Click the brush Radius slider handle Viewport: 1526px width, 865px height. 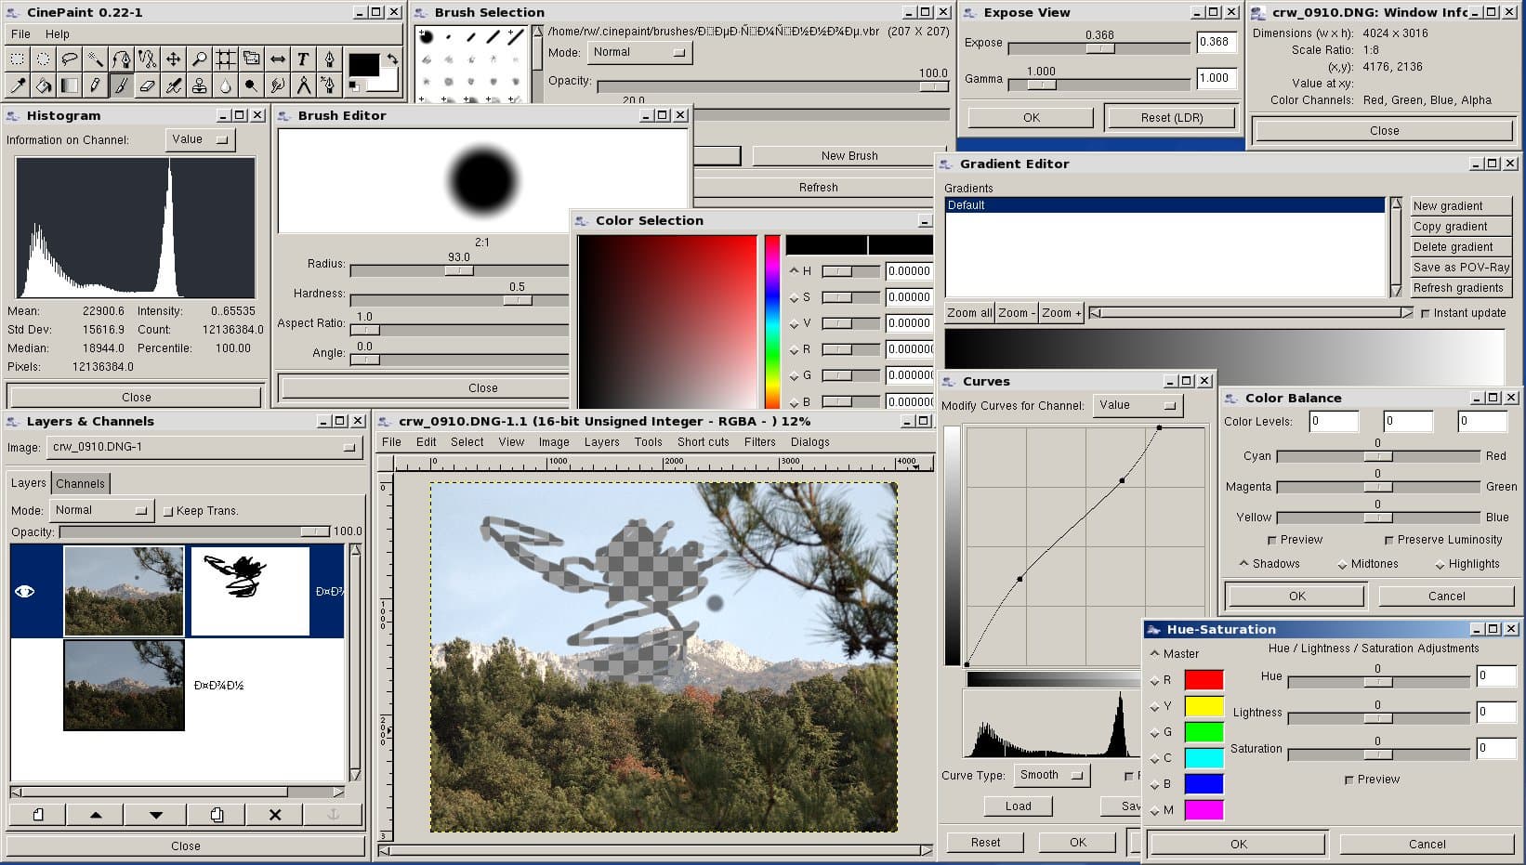pos(459,270)
